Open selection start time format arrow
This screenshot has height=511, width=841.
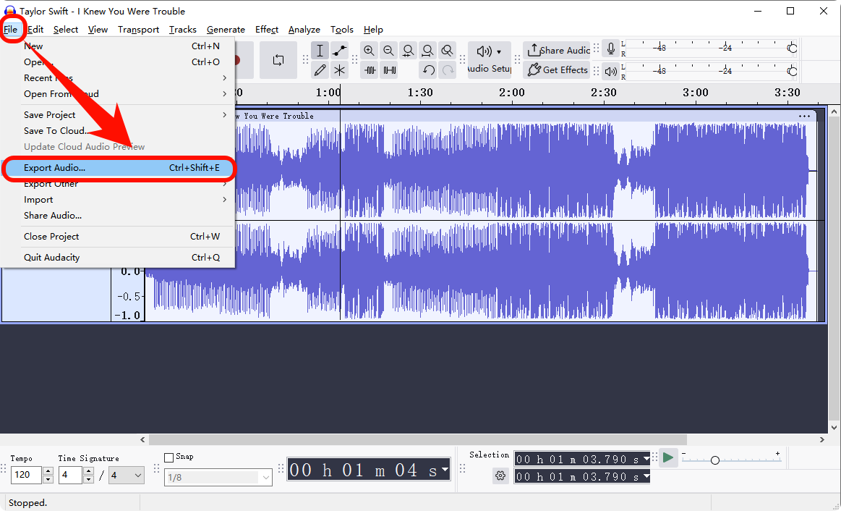pos(646,459)
